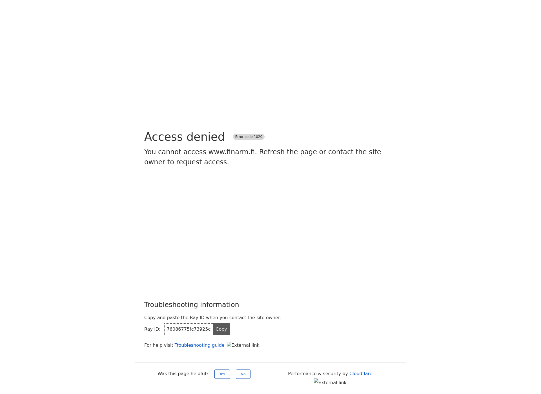Click the Ray ID input field
Viewport: 541px width, 394px height.
pos(188,329)
